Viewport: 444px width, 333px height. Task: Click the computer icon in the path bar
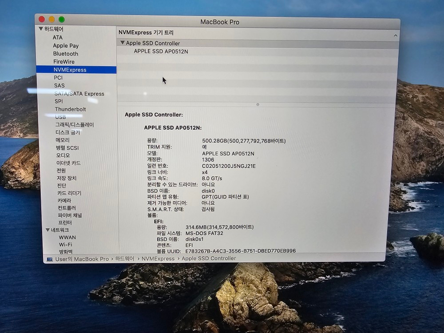point(50,259)
